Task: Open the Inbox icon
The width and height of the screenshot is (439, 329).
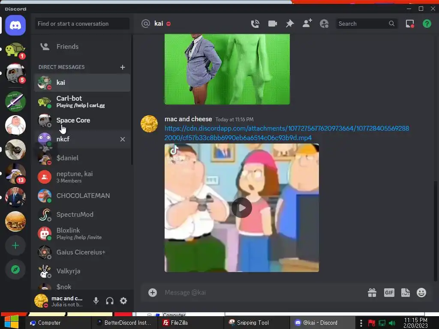Action: tap(410, 24)
